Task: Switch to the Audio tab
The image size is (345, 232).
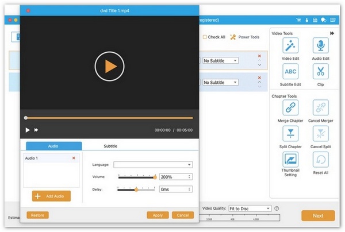Action: (54, 146)
